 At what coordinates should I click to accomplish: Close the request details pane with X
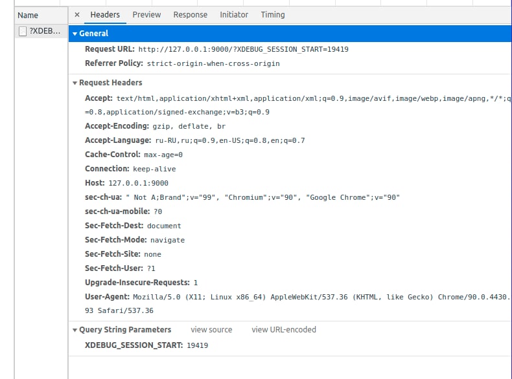77,15
